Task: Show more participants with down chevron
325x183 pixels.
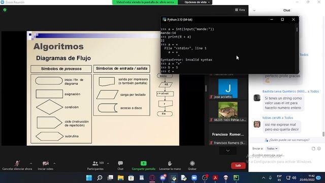Action: click(x=228, y=150)
